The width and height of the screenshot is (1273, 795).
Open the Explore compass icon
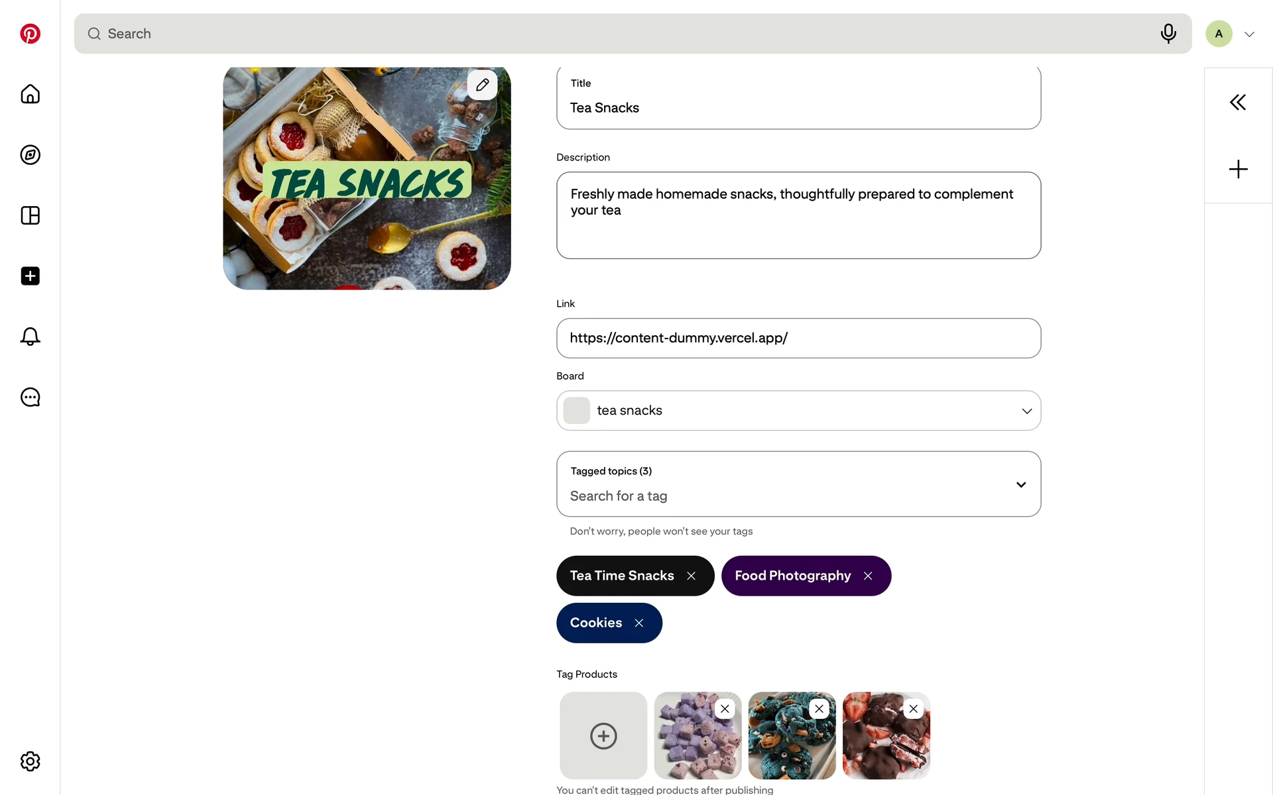(x=30, y=155)
